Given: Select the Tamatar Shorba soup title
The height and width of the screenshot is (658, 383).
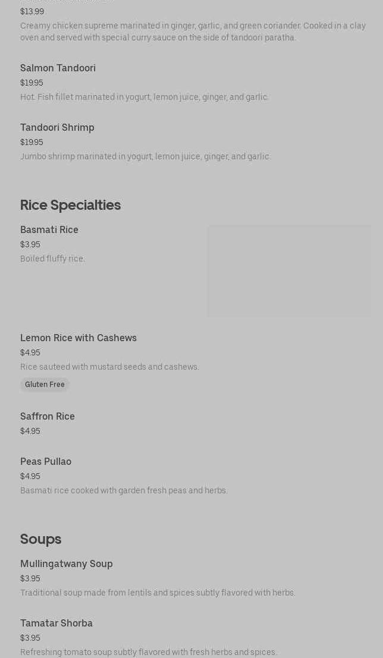Looking at the screenshot, I should click(56, 624).
